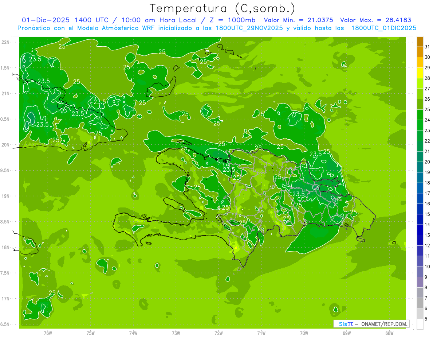Click the 22N latitude axis label

coord(5,42)
